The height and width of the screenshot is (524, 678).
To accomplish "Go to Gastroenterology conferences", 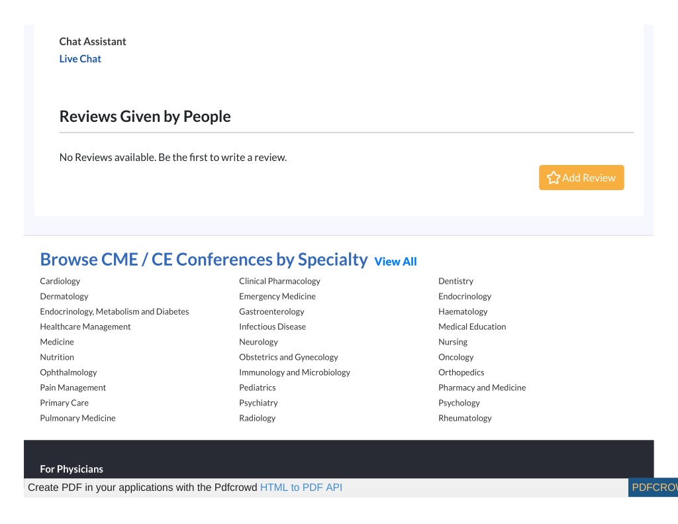I will [271, 311].
